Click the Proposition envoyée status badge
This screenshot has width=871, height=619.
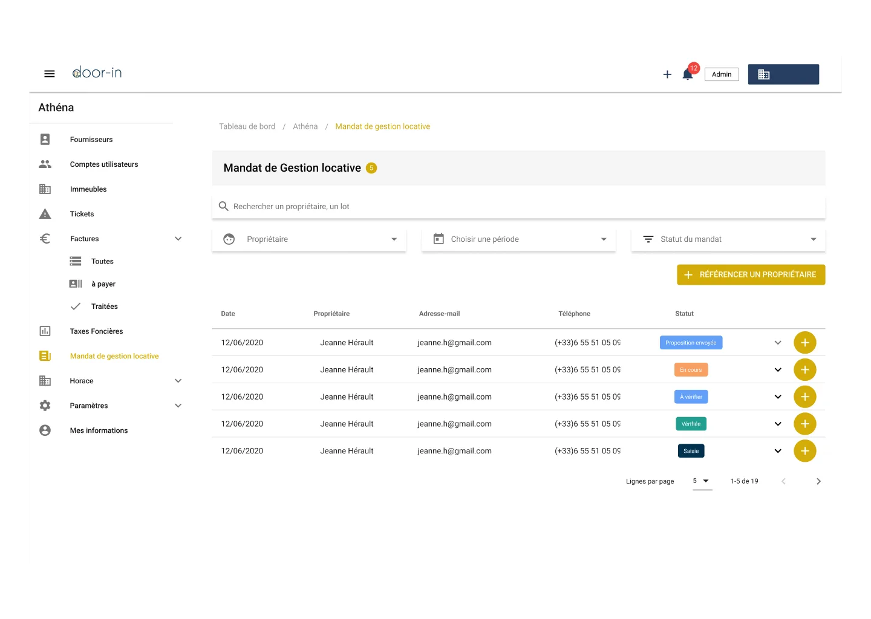(x=691, y=343)
